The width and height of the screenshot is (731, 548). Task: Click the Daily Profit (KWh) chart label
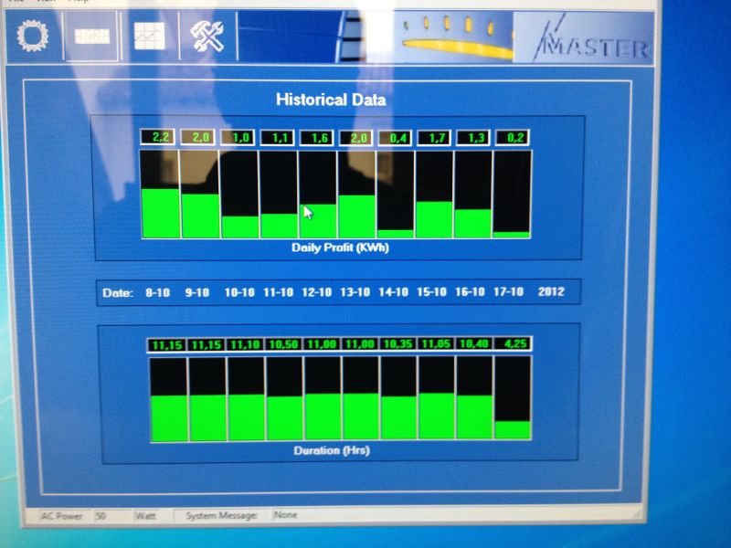coord(340,248)
